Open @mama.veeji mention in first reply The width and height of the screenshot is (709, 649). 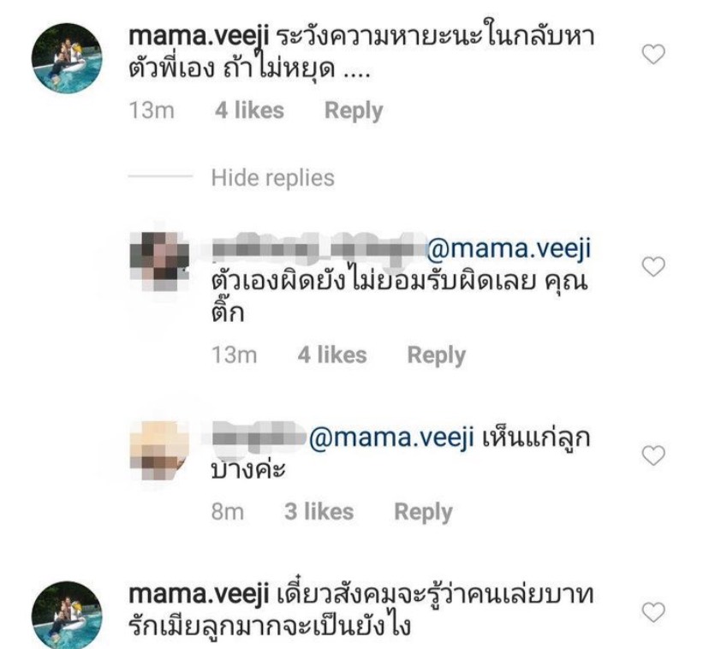(x=509, y=249)
